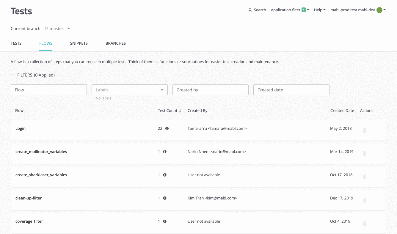Focus the Created date filter input

tap(291, 90)
